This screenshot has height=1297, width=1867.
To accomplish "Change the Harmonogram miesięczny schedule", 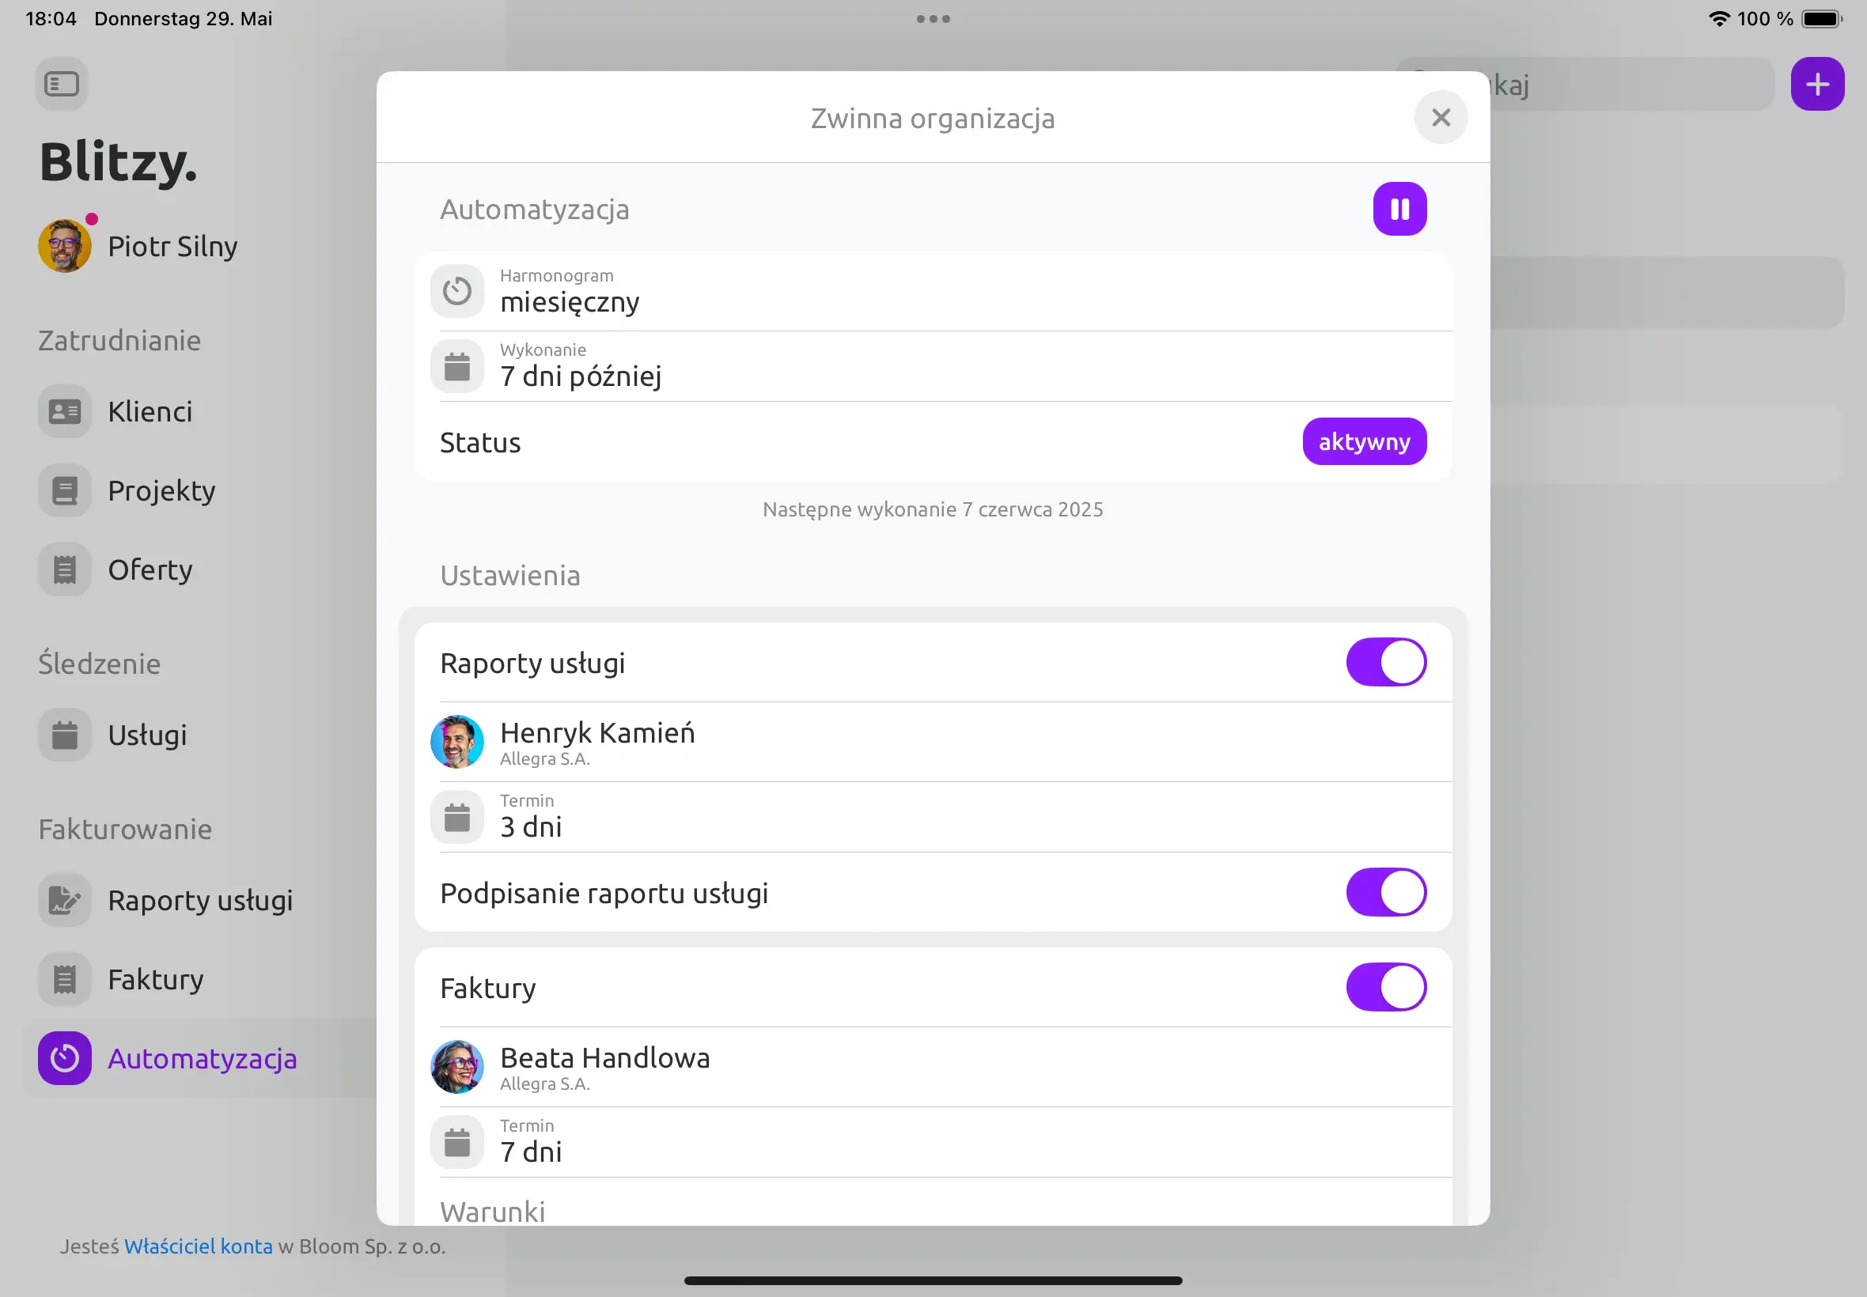I will coord(933,291).
